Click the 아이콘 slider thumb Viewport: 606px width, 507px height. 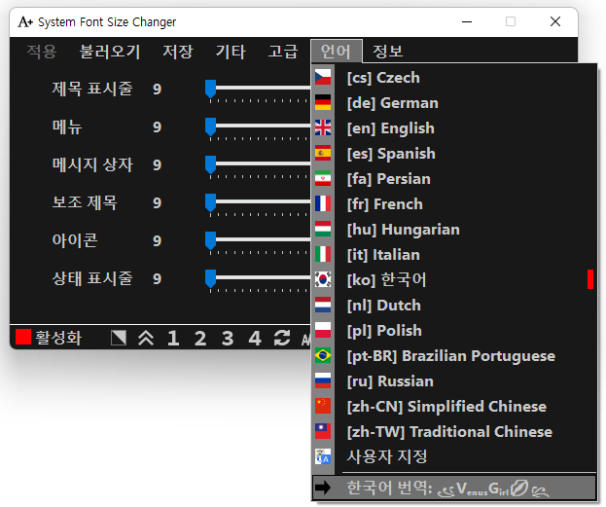coord(211,240)
